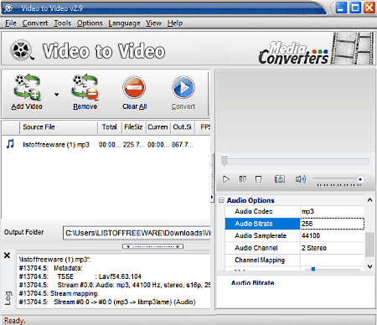Click the Output Folder path field
377x325 pixels.
[137, 233]
